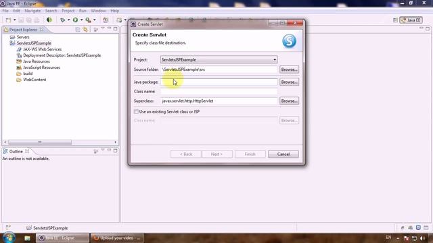433x243 pixels.
Task: Maximize the Outline panel
Action: 116,151
